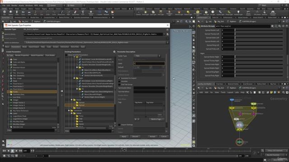Open the Windows menu
The image size is (289, 162).
pyautogui.click(x=29, y=5)
